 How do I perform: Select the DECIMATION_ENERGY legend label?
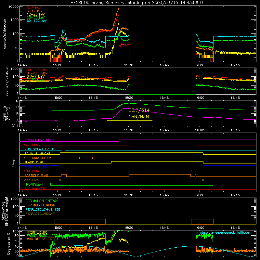click(42, 201)
